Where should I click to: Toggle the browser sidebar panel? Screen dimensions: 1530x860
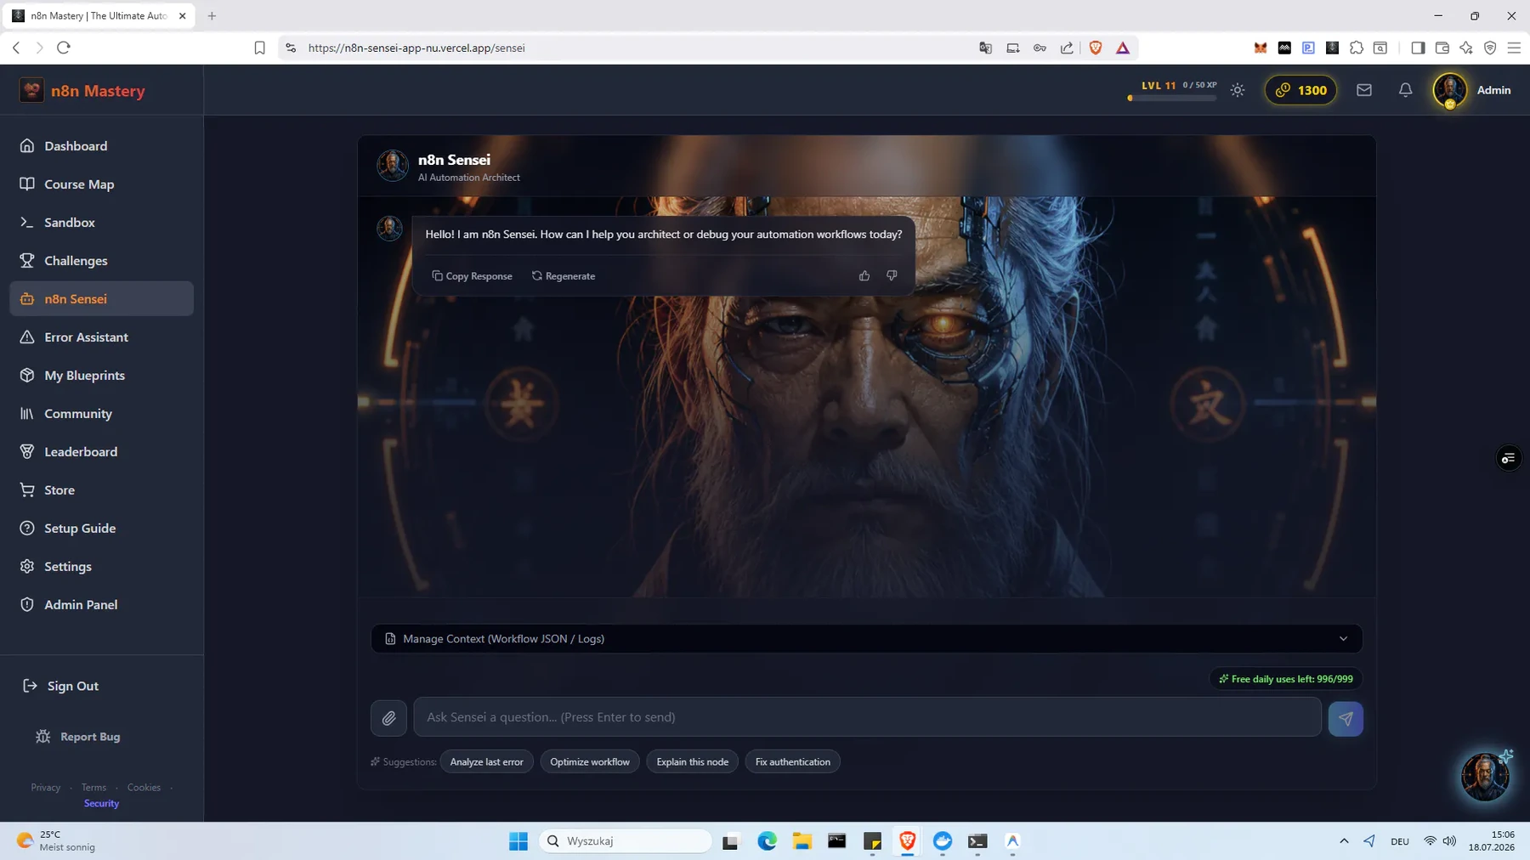1418,48
